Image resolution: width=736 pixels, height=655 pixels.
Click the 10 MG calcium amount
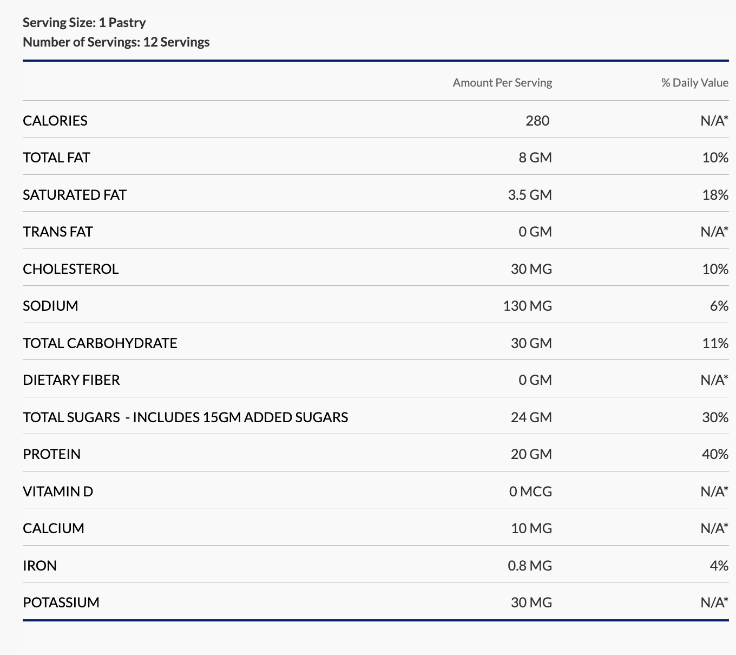531,528
